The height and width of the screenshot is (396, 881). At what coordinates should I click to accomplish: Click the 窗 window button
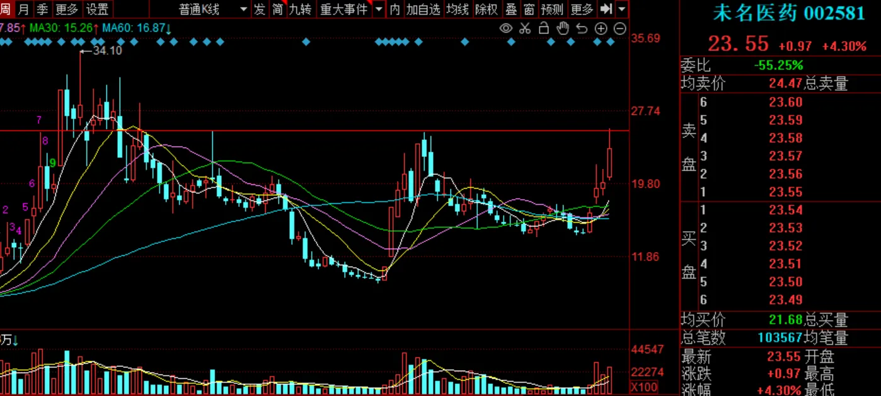(529, 9)
